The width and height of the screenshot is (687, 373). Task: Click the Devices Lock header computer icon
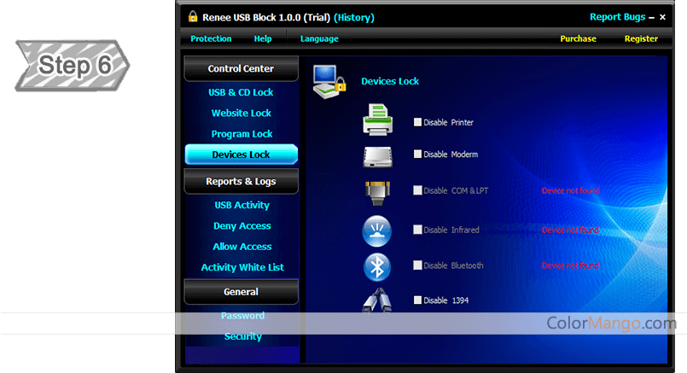coord(328,82)
